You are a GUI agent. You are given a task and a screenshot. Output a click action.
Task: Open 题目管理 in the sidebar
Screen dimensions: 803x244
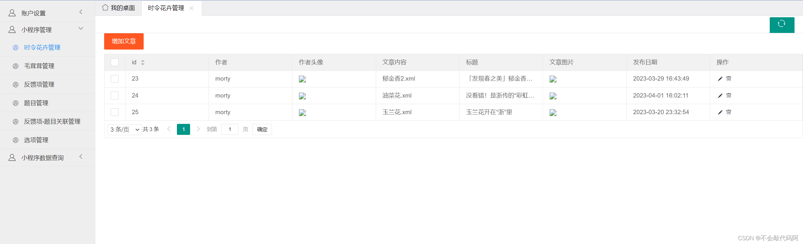(47, 103)
